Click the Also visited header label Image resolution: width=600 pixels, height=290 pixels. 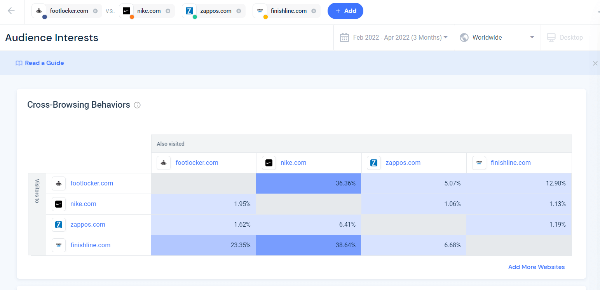(171, 144)
